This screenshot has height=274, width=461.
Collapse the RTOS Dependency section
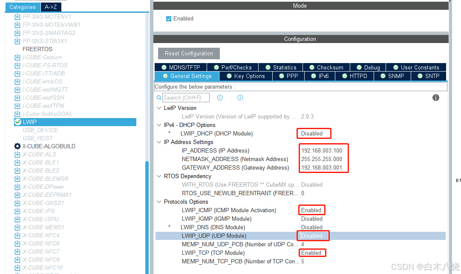159,176
